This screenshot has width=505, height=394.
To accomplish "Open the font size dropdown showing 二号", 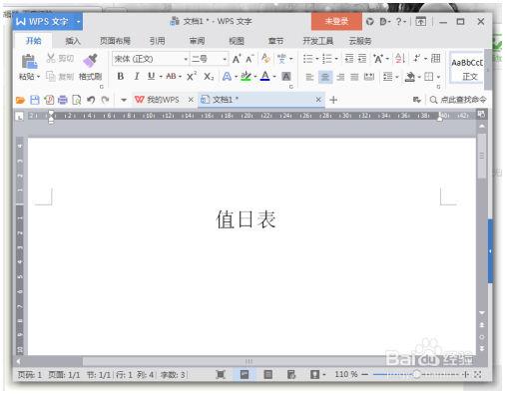I will click(x=209, y=59).
